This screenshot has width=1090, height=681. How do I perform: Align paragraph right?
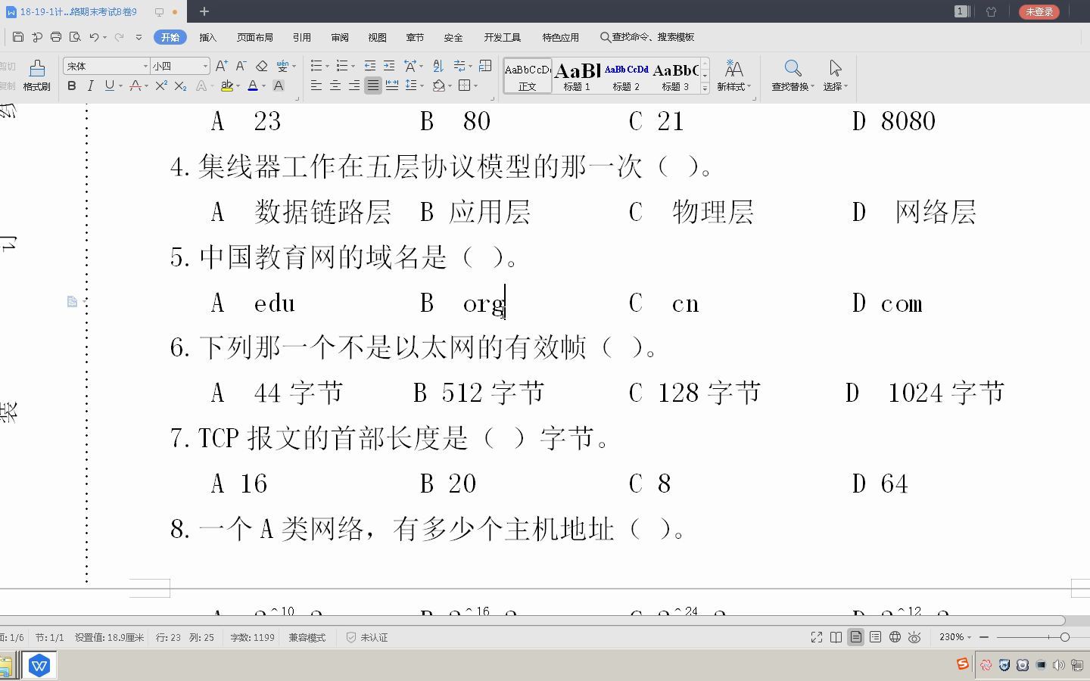(354, 86)
